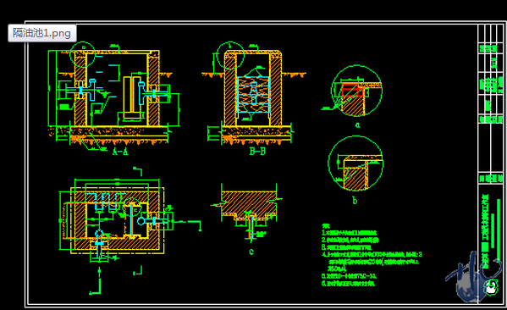Select the B-B section label
Viewport: 507px width, 310px height.
coord(257,151)
